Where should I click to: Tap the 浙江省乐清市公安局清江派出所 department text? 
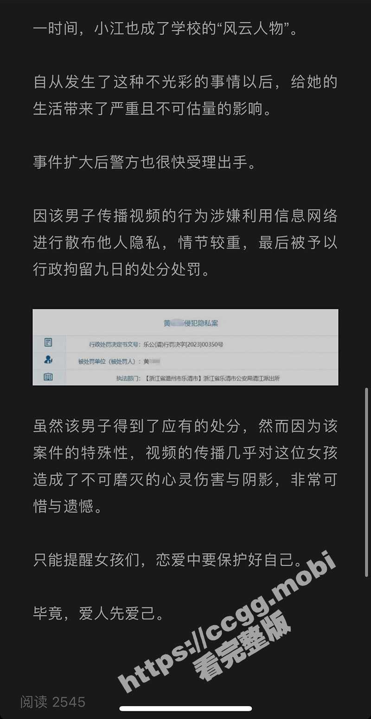pos(241,379)
